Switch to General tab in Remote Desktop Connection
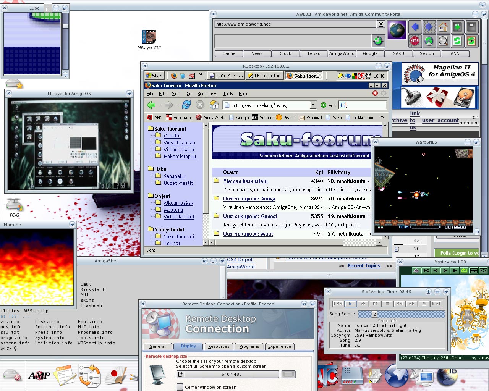The image size is (489, 391). pos(157,346)
